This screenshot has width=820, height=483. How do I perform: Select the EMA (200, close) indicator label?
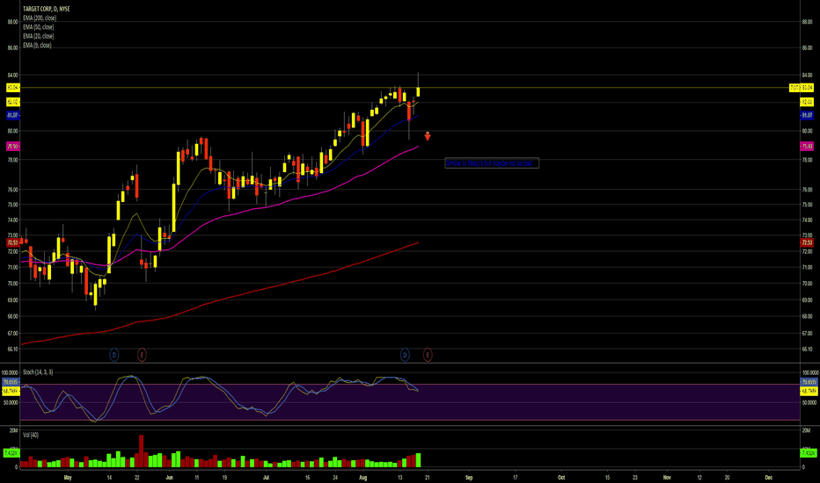tap(40, 18)
